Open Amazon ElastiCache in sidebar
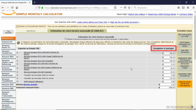This screenshot has height=110, width=196. click(x=8, y=75)
